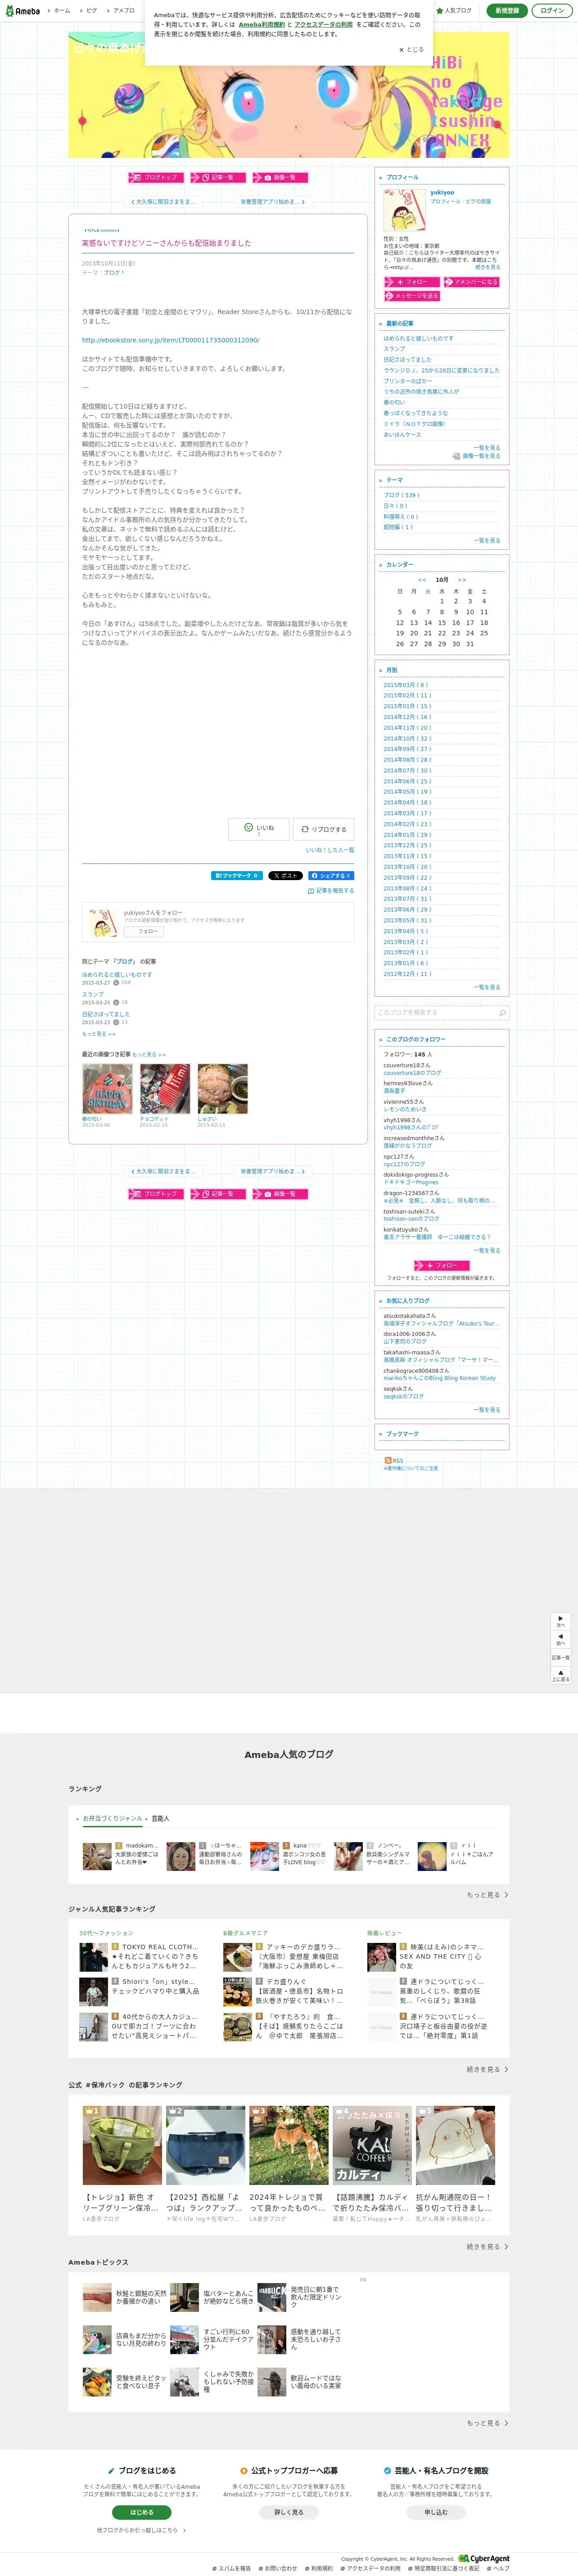Click the Facebook シェアする button

point(330,875)
